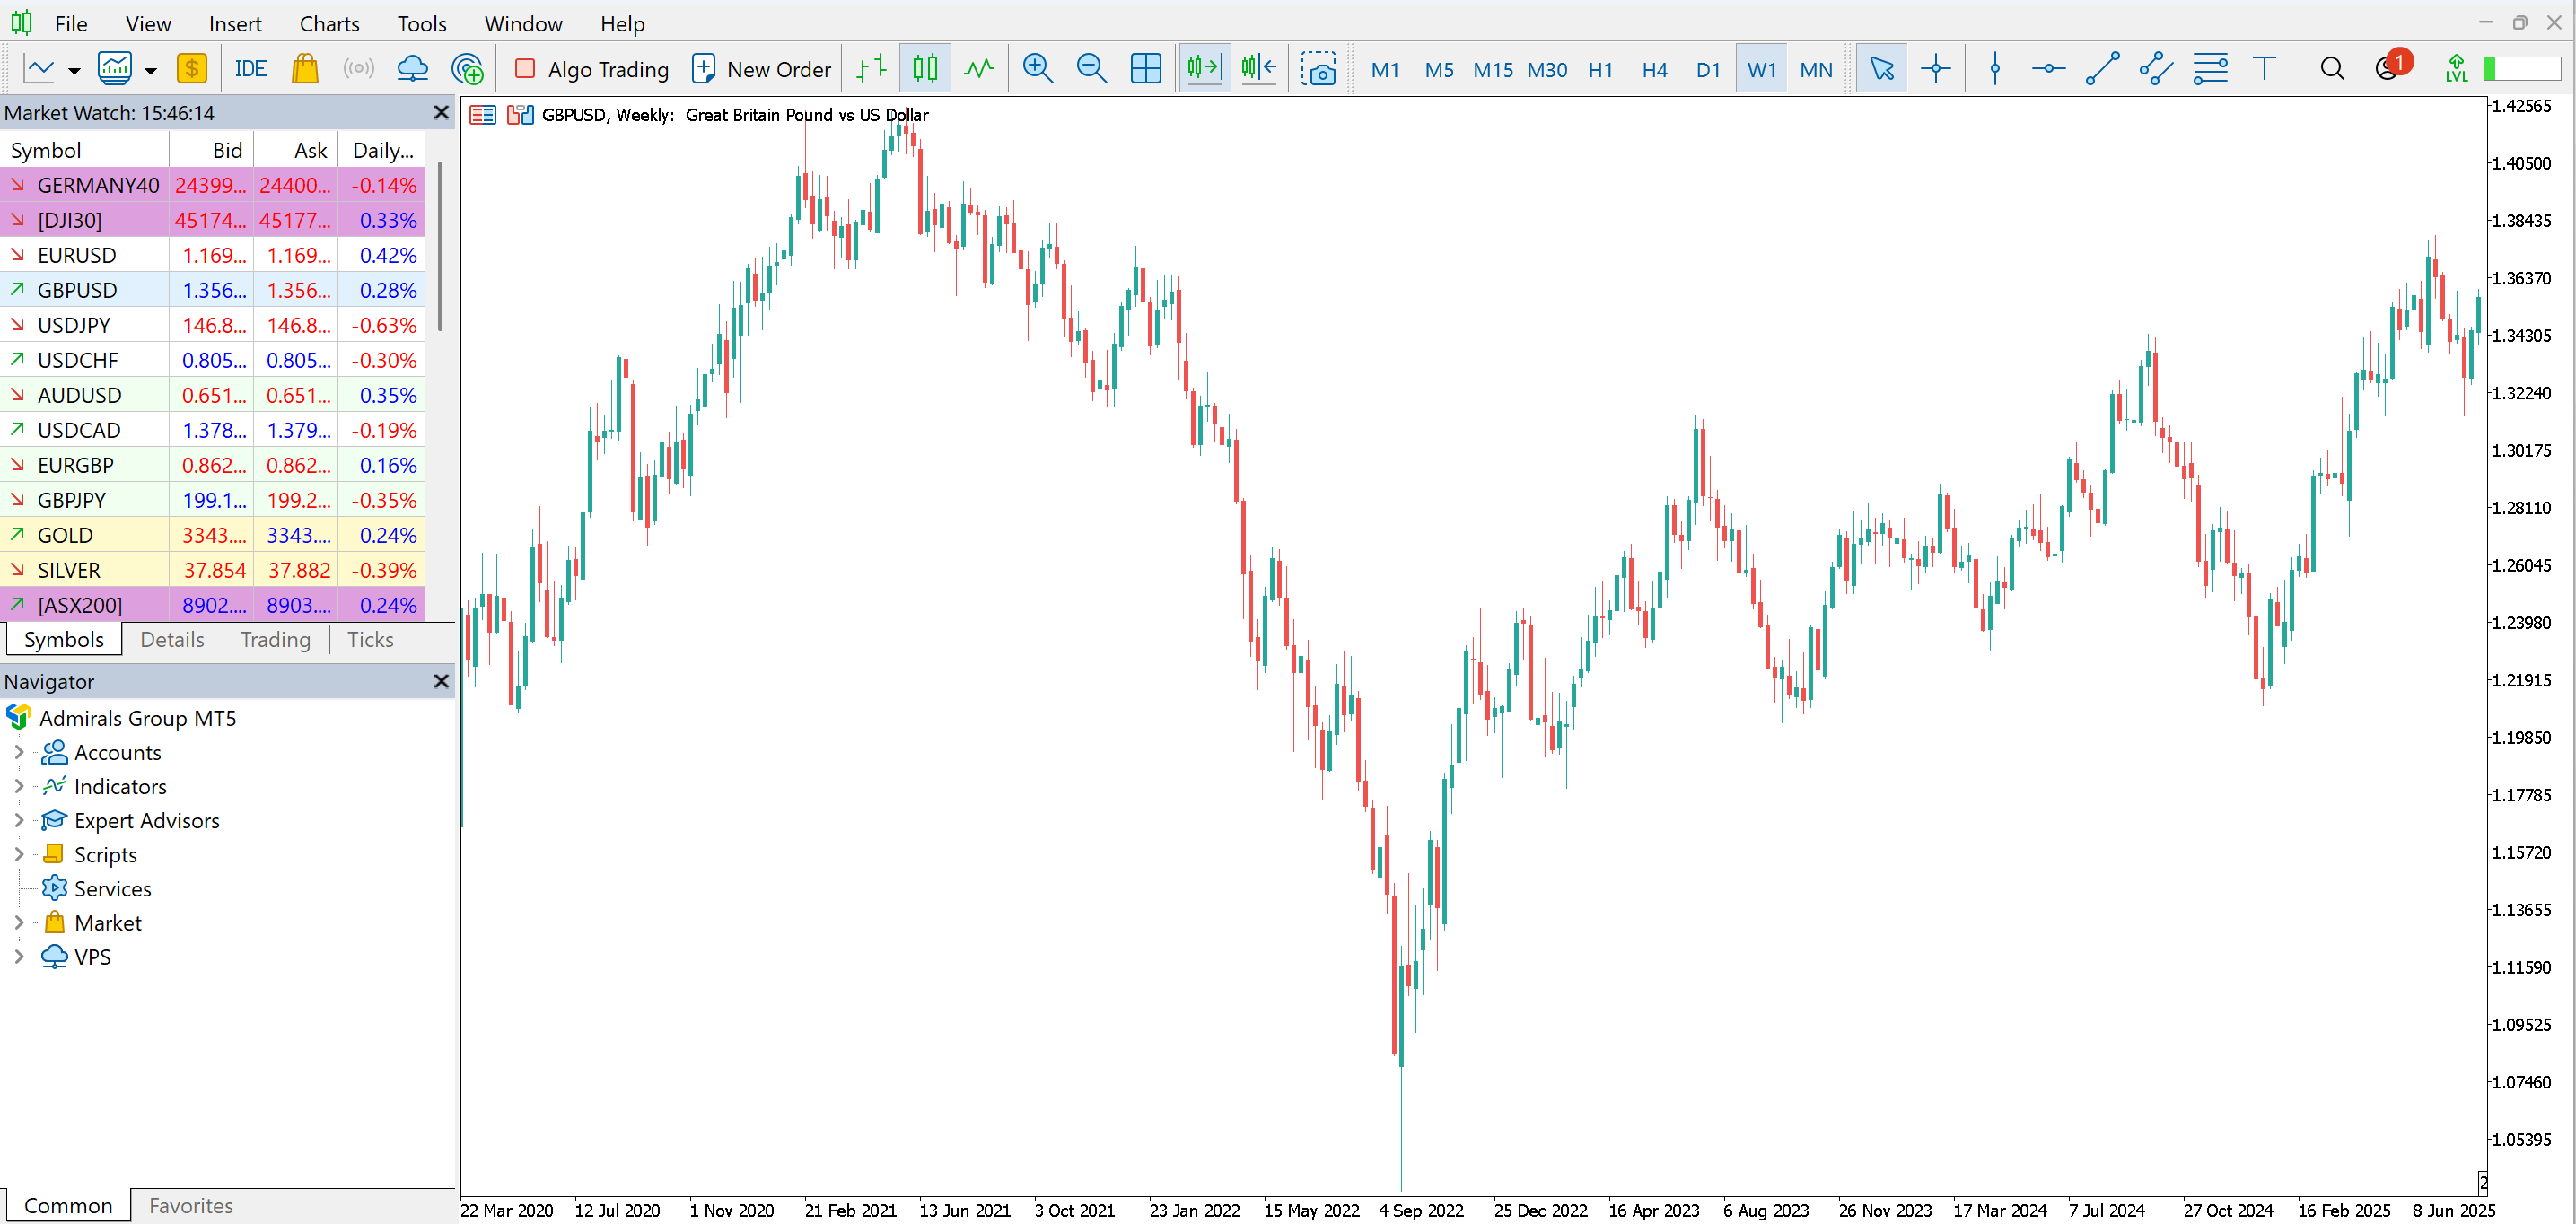Click the New Order button
2576x1224 pixels.
pyautogui.click(x=761, y=69)
